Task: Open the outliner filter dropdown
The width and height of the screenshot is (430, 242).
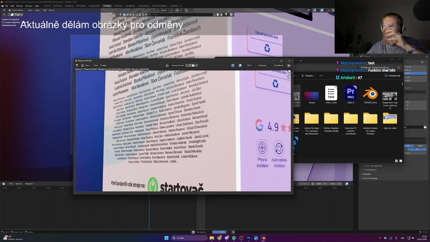Action: [226, 14]
